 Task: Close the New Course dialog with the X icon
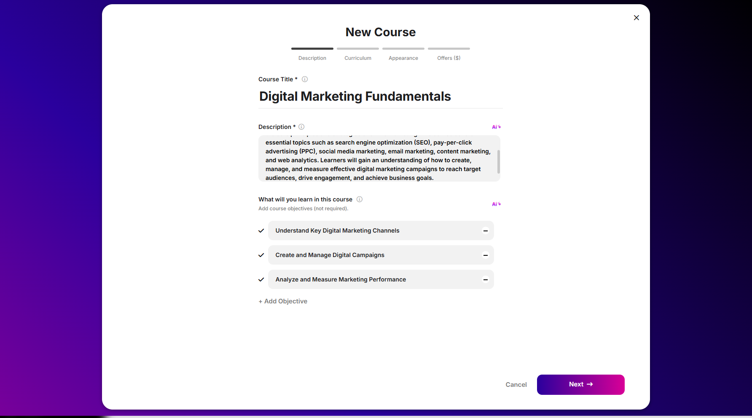[637, 18]
